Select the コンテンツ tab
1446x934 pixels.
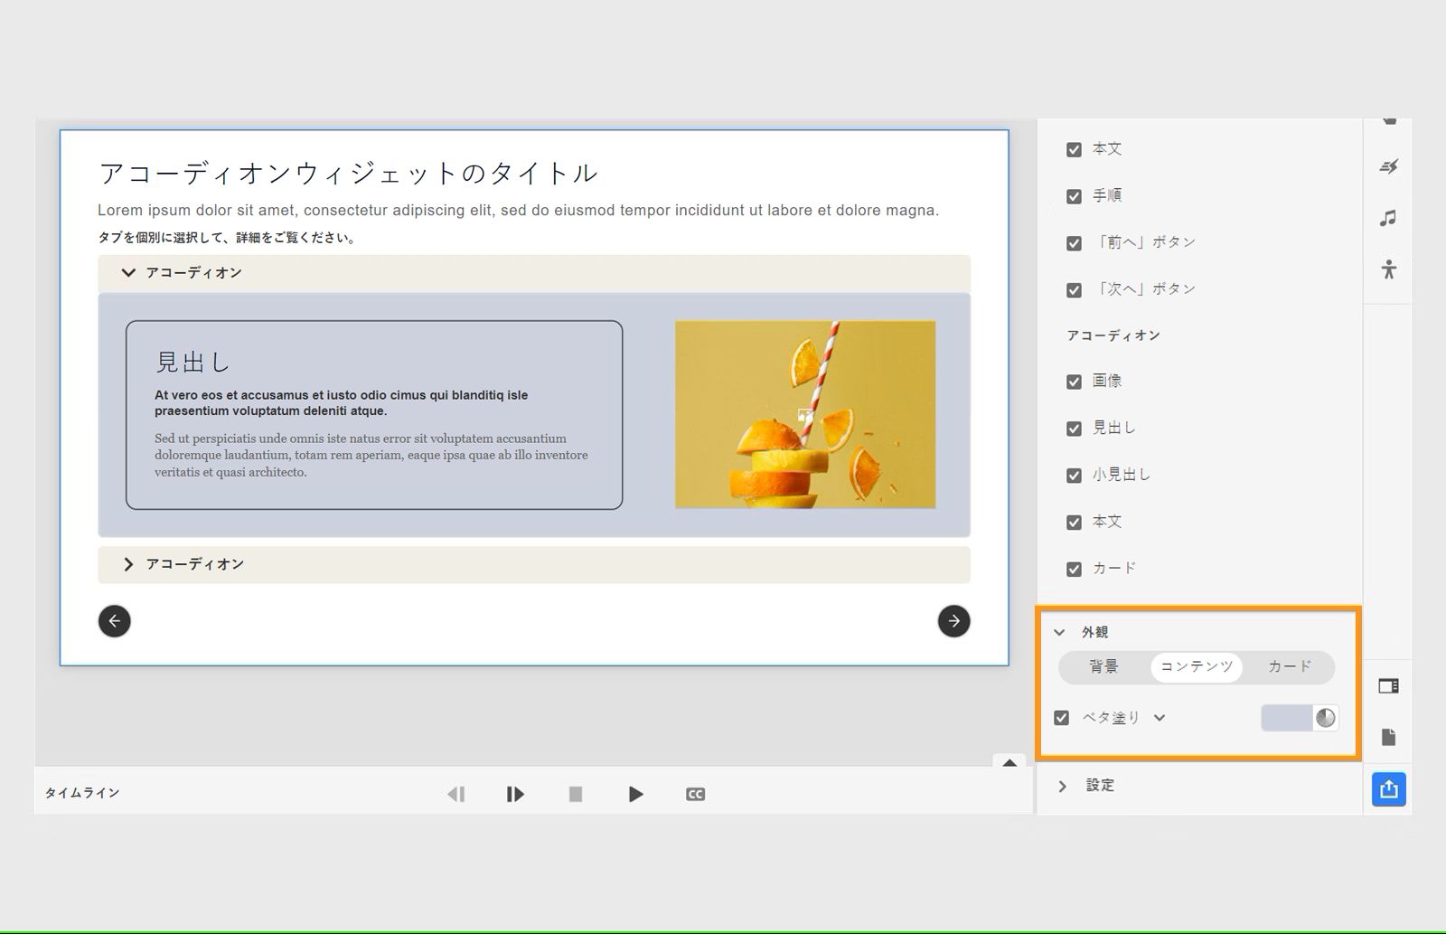point(1197,667)
